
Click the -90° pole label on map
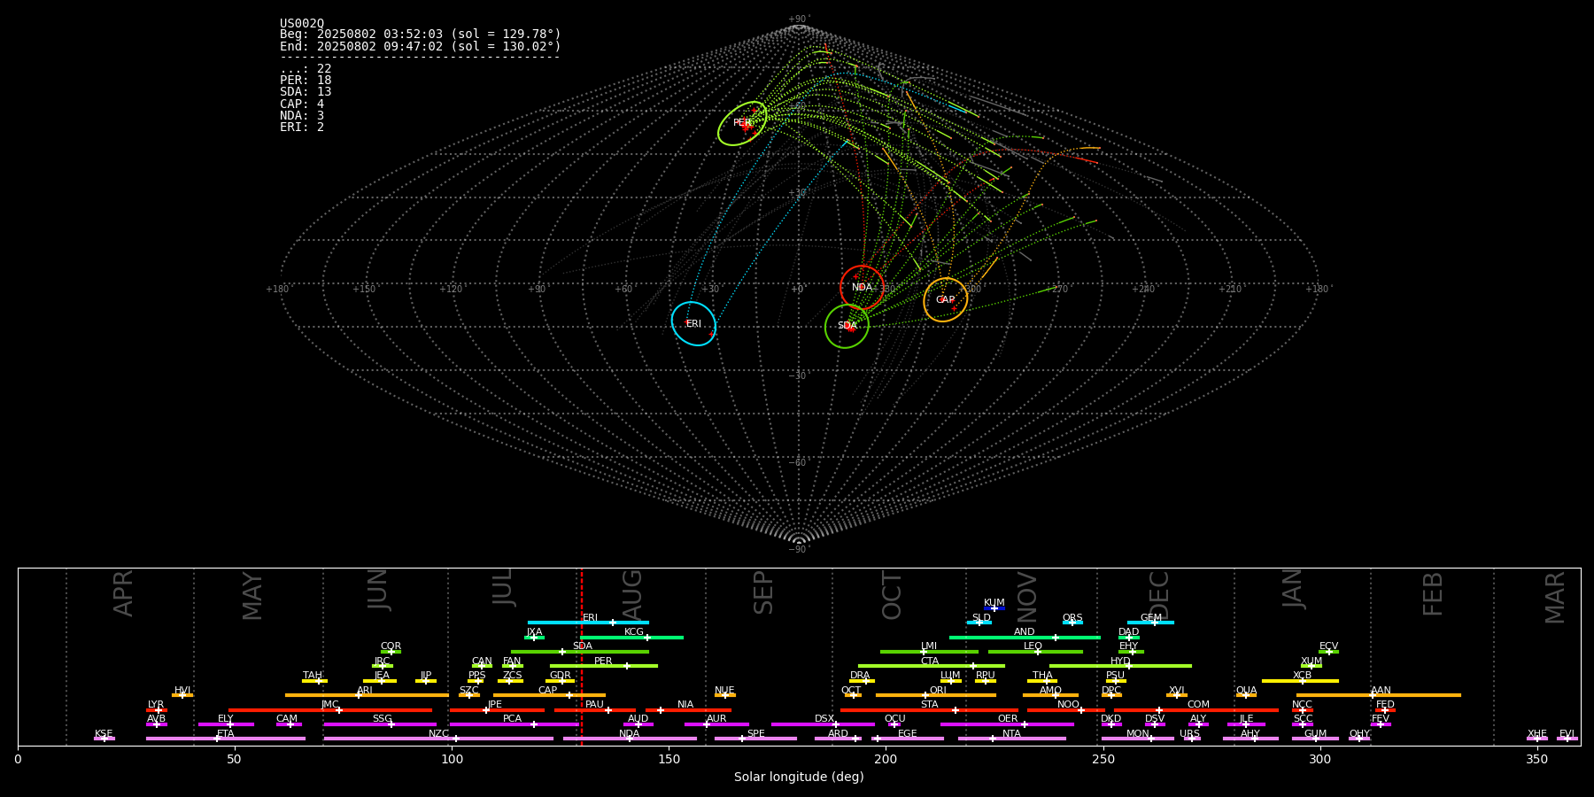(799, 549)
